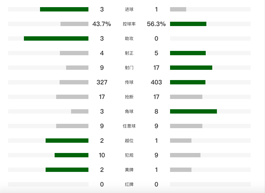
Task: Click the green home 犯规 fouls bar
Action: tap(71, 155)
